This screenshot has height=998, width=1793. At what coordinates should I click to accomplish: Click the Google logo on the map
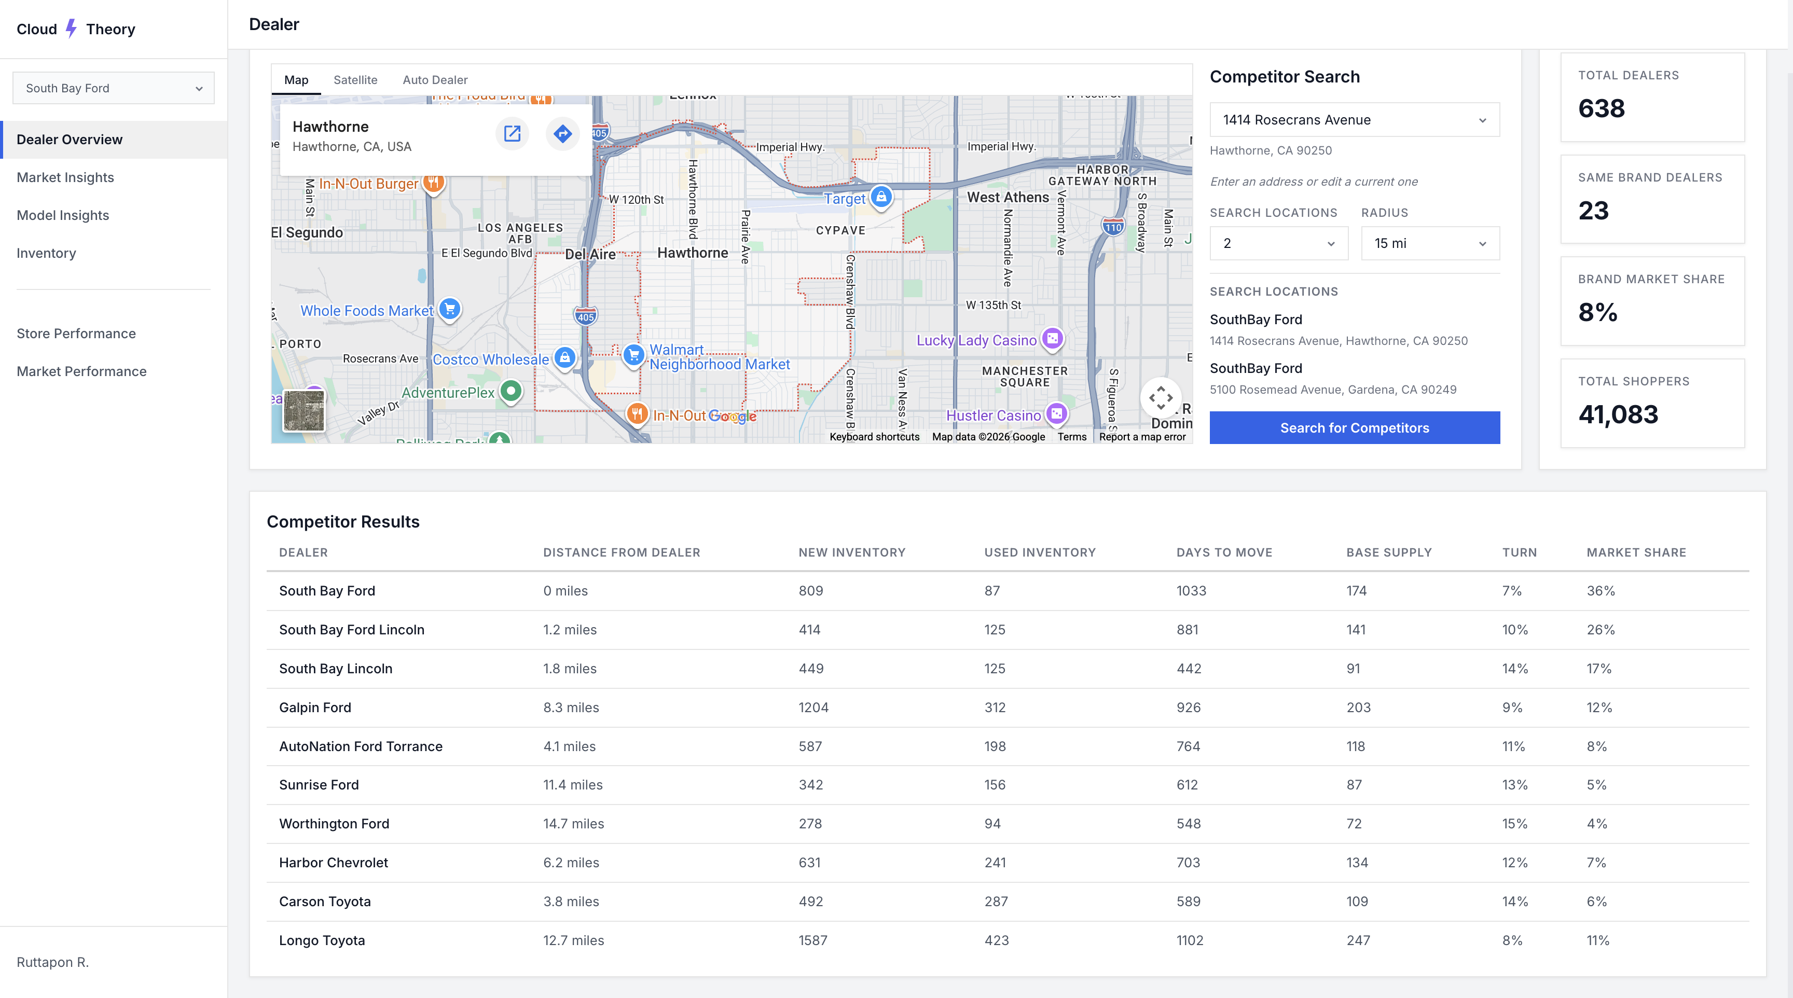tap(732, 416)
